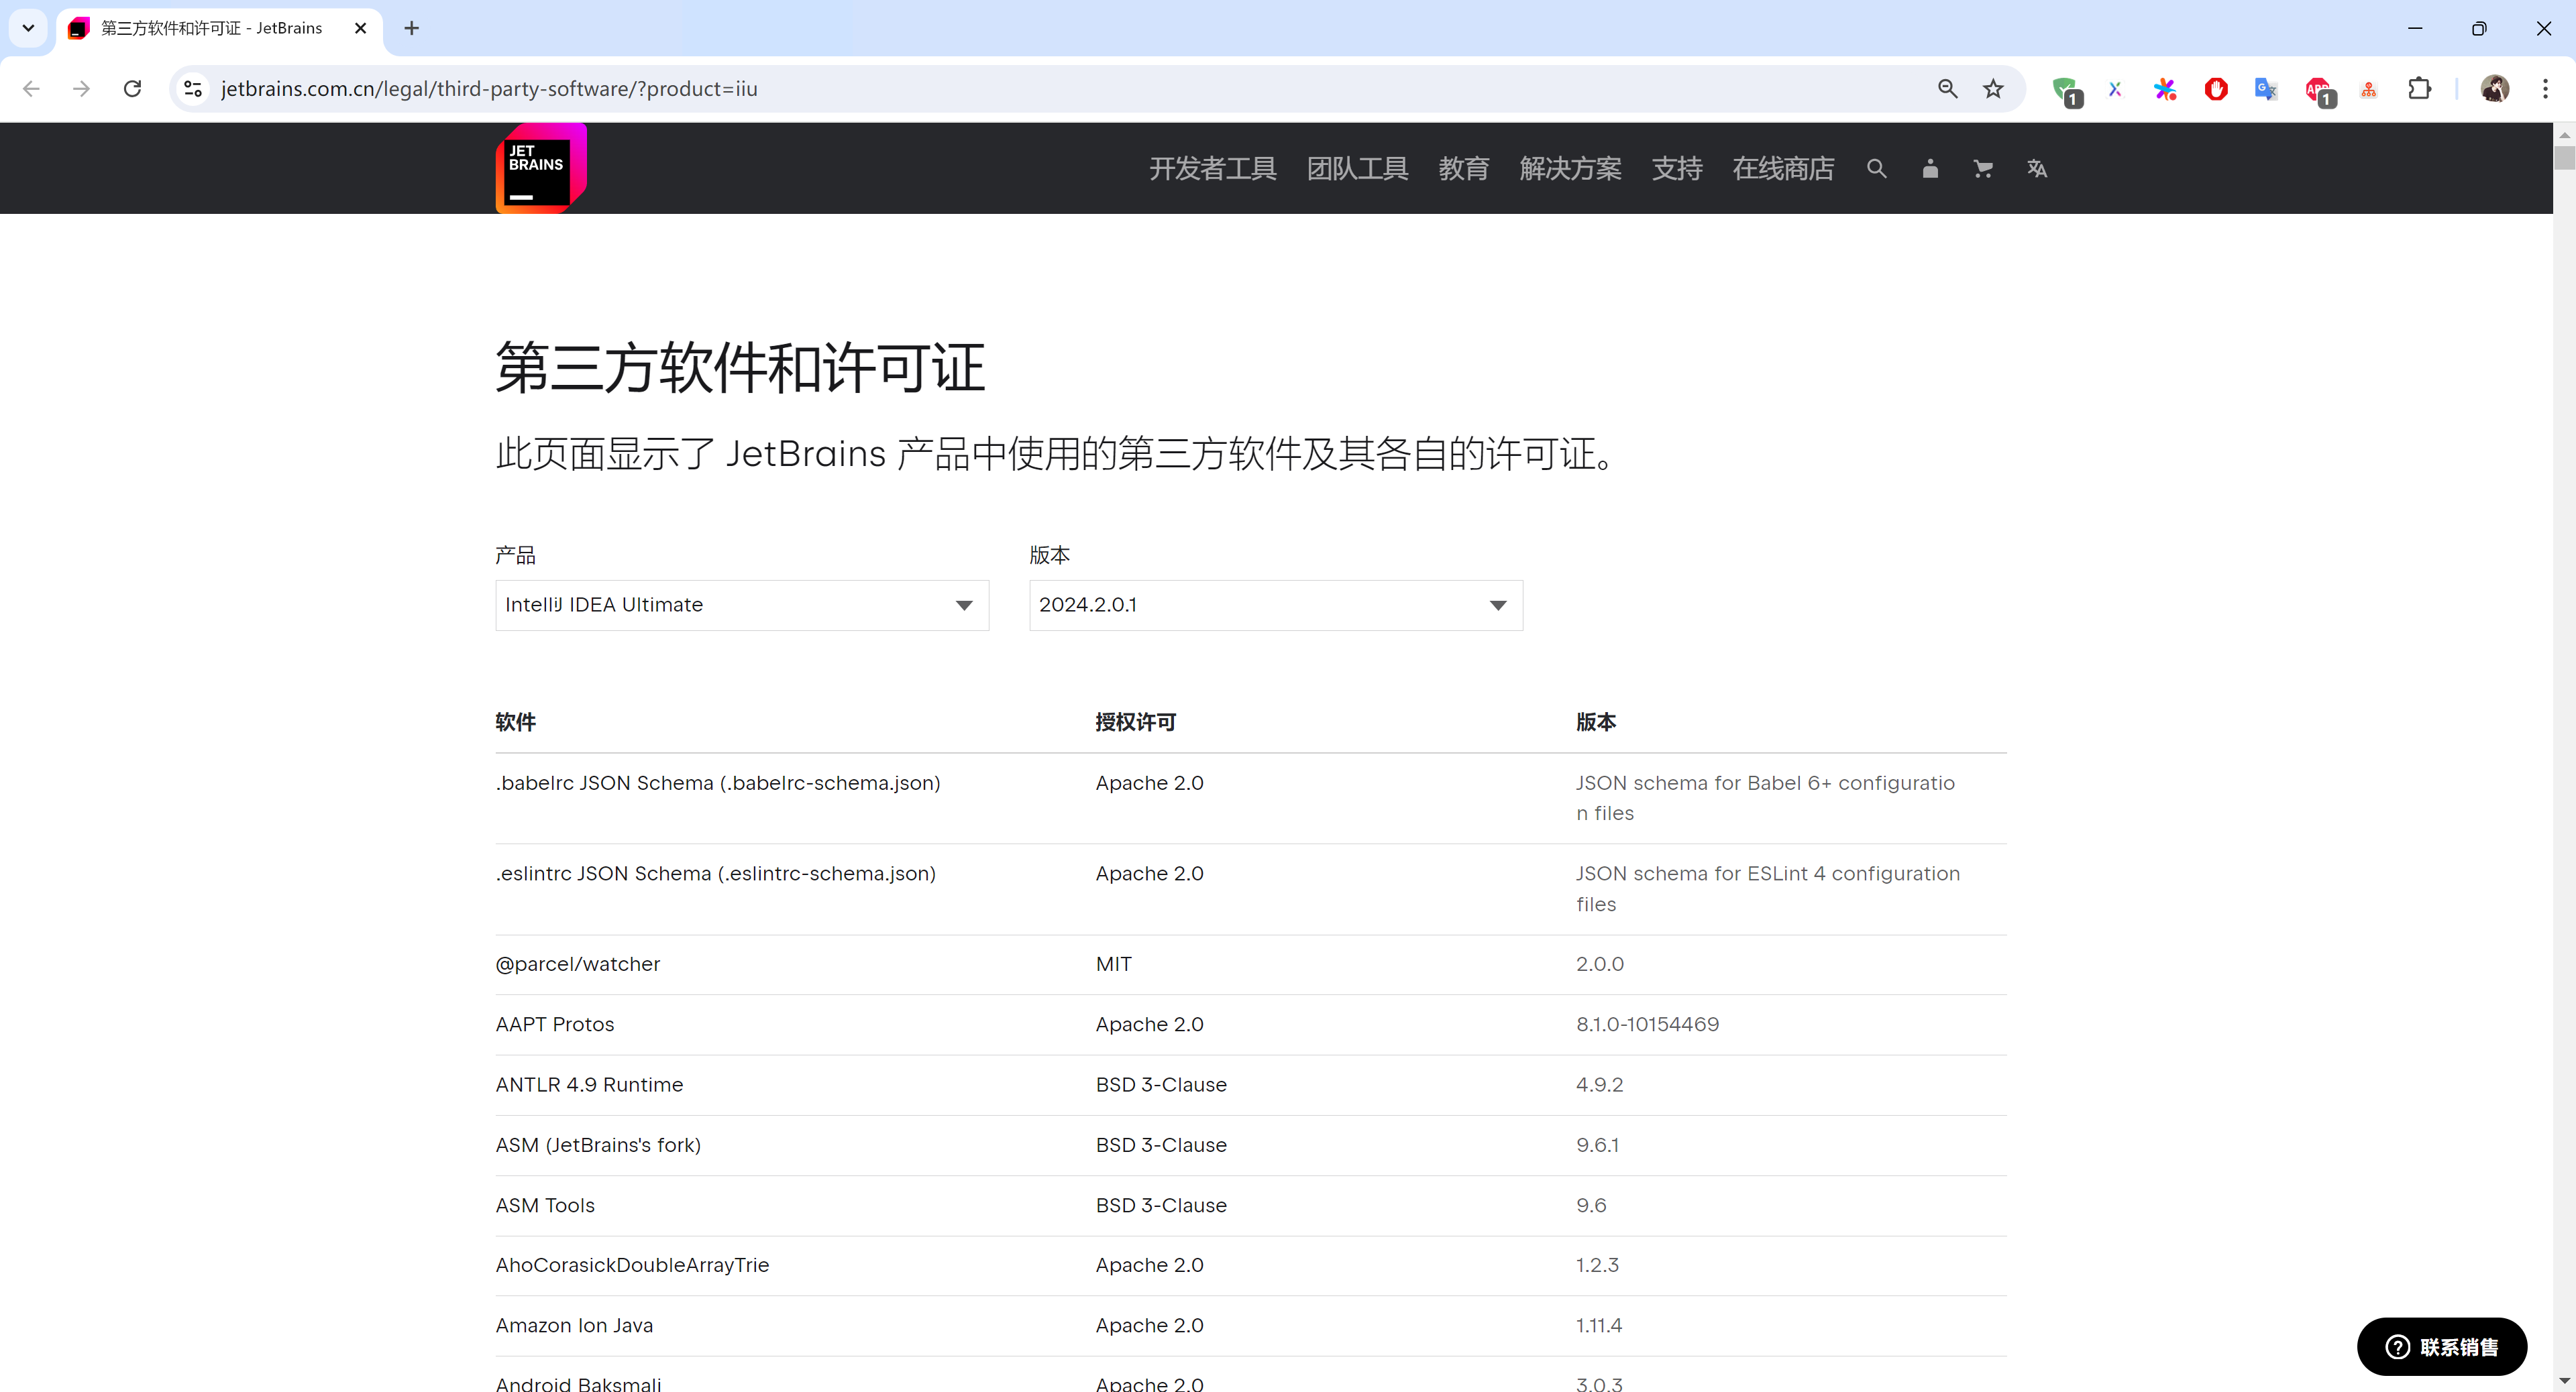Click the language selector icon

pyautogui.click(x=2037, y=169)
